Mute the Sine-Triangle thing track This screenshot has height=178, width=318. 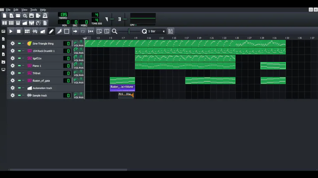(19, 43)
